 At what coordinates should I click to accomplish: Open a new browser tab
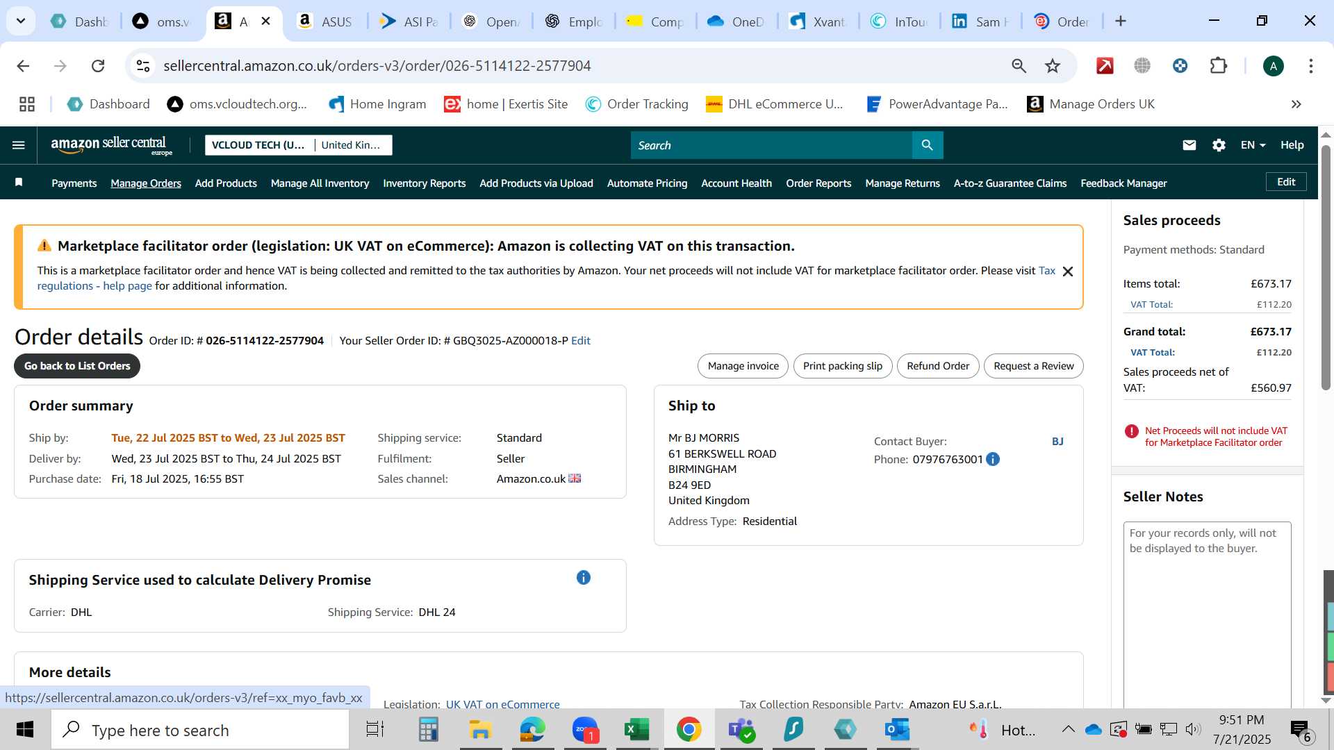[x=1120, y=21]
